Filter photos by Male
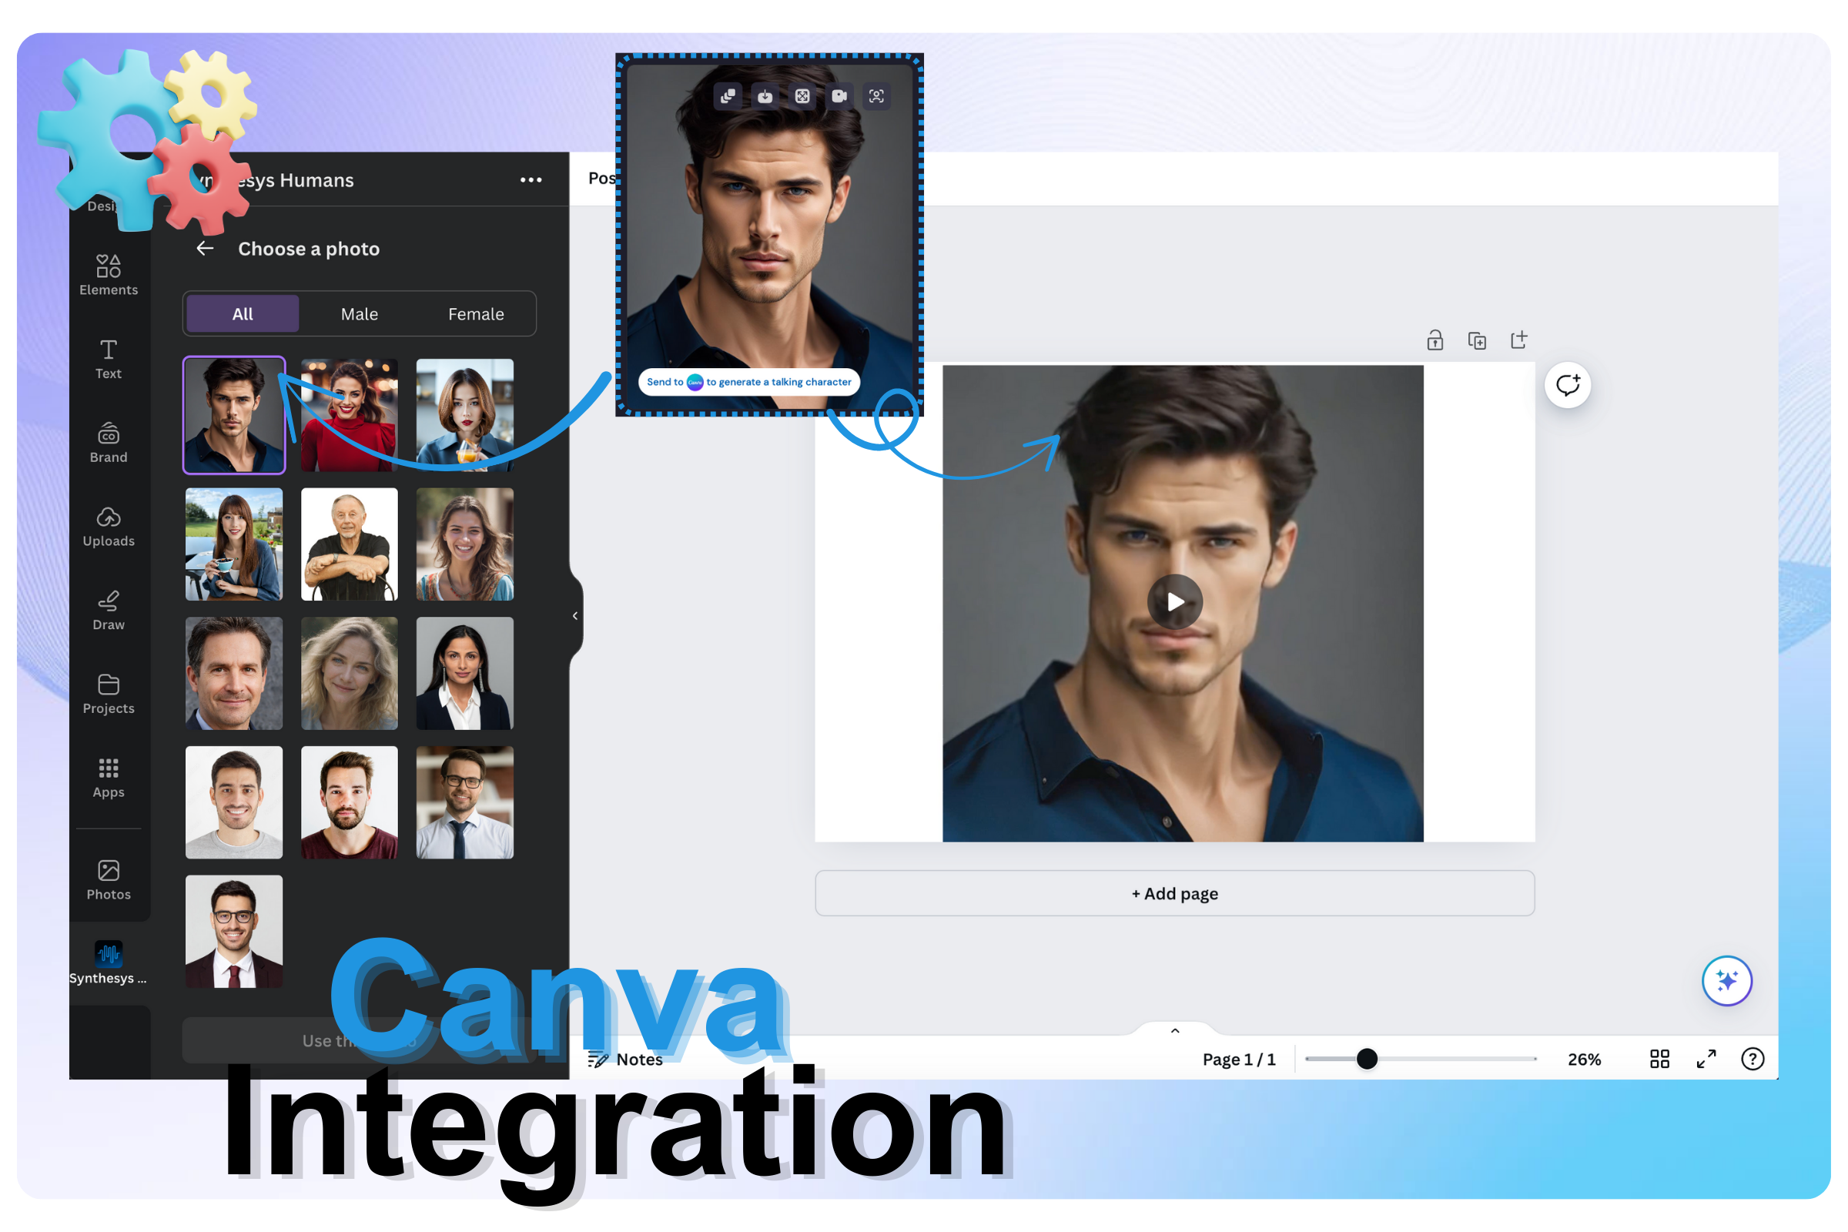 pos(359,313)
